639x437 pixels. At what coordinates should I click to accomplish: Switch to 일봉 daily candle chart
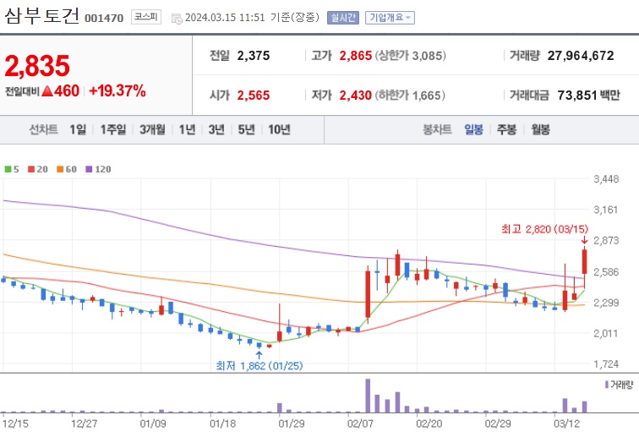pyautogui.click(x=473, y=129)
